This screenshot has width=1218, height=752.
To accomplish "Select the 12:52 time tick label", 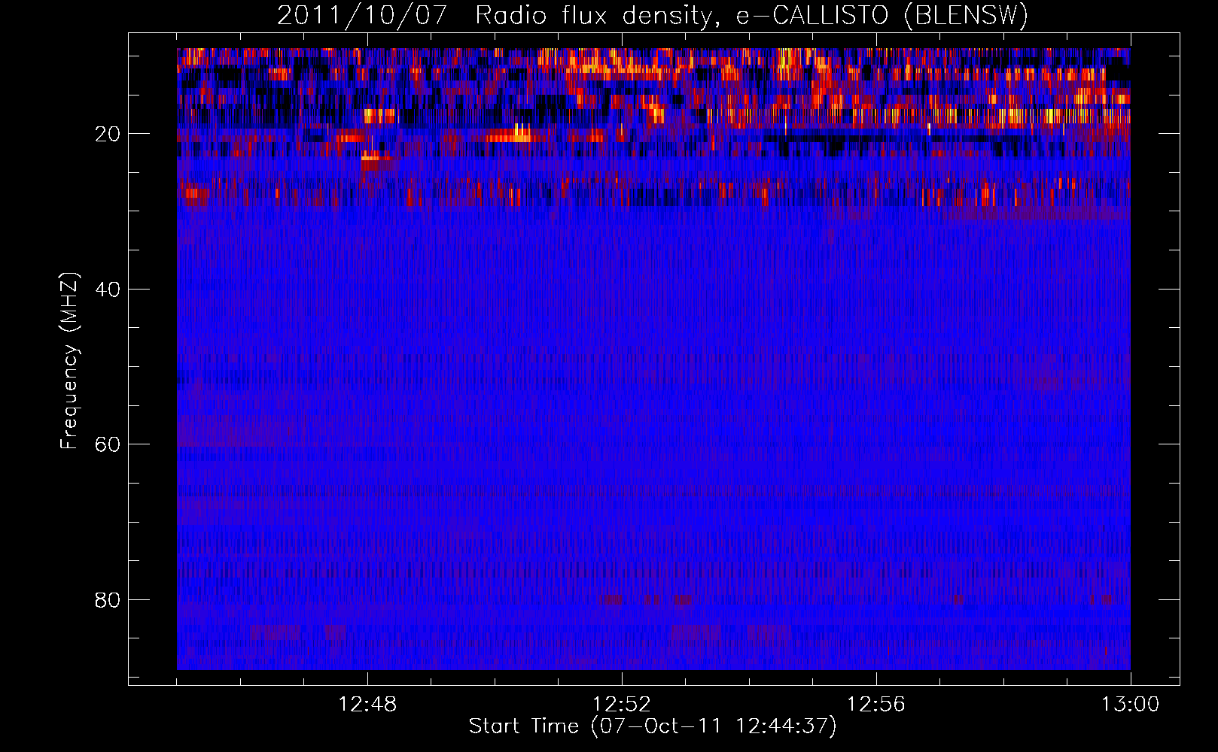I will coord(622,705).
